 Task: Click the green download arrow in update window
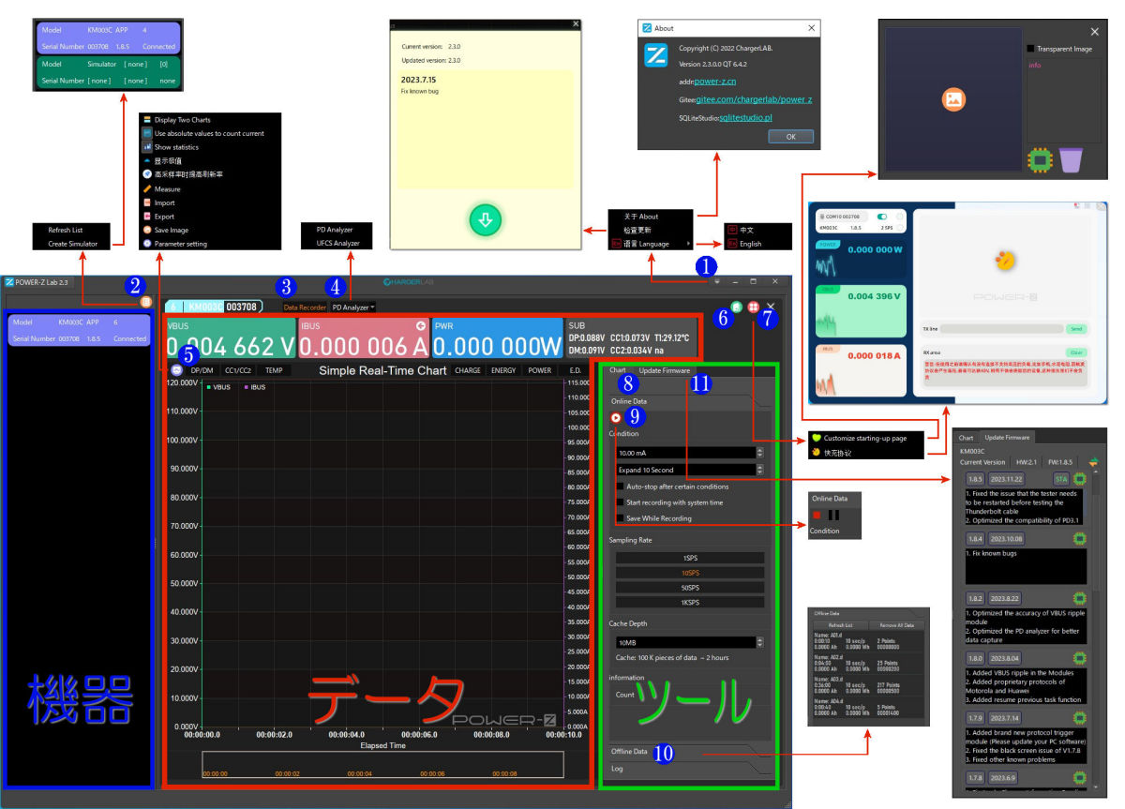point(486,221)
